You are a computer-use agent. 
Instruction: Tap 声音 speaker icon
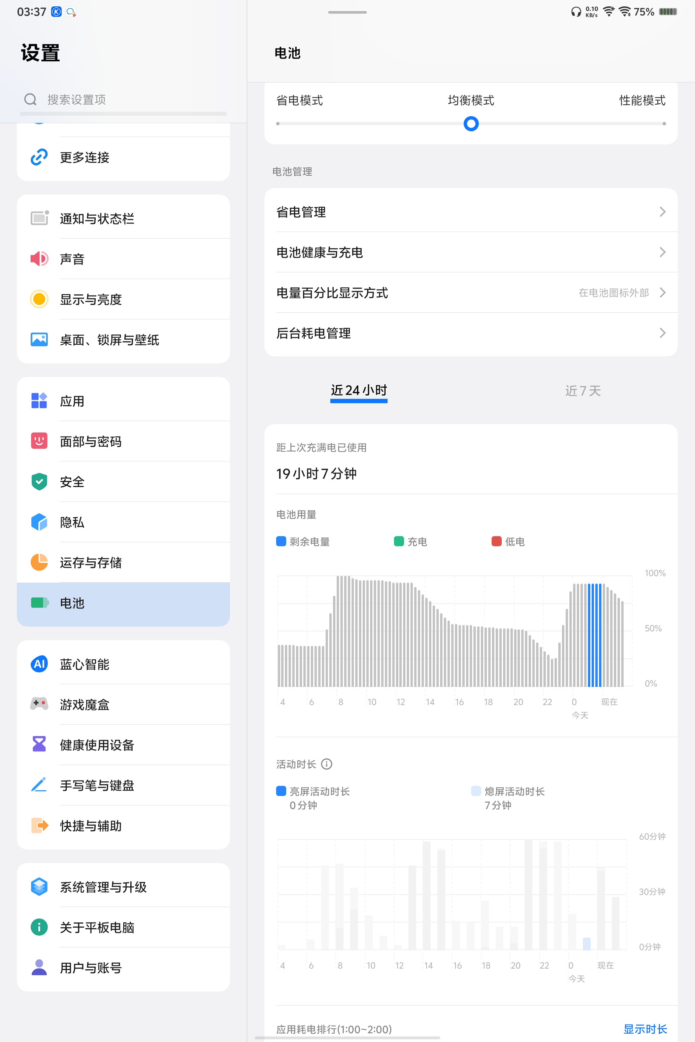(39, 258)
